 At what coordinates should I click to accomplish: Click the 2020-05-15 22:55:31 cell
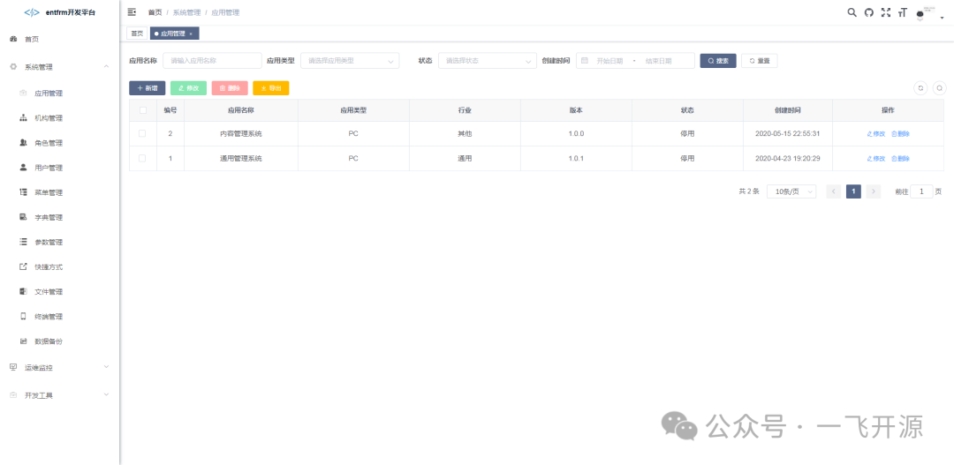tap(787, 133)
